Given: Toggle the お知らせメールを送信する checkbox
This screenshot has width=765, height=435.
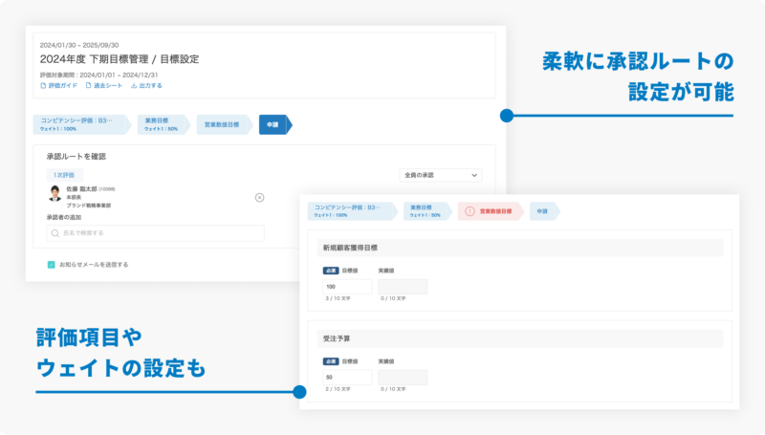Looking at the screenshot, I should click(x=52, y=264).
